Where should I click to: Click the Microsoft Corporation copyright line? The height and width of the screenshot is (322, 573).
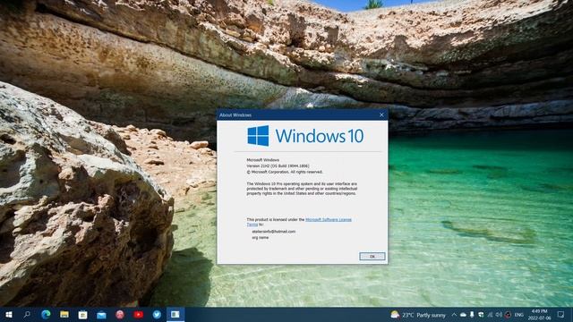pos(285,172)
